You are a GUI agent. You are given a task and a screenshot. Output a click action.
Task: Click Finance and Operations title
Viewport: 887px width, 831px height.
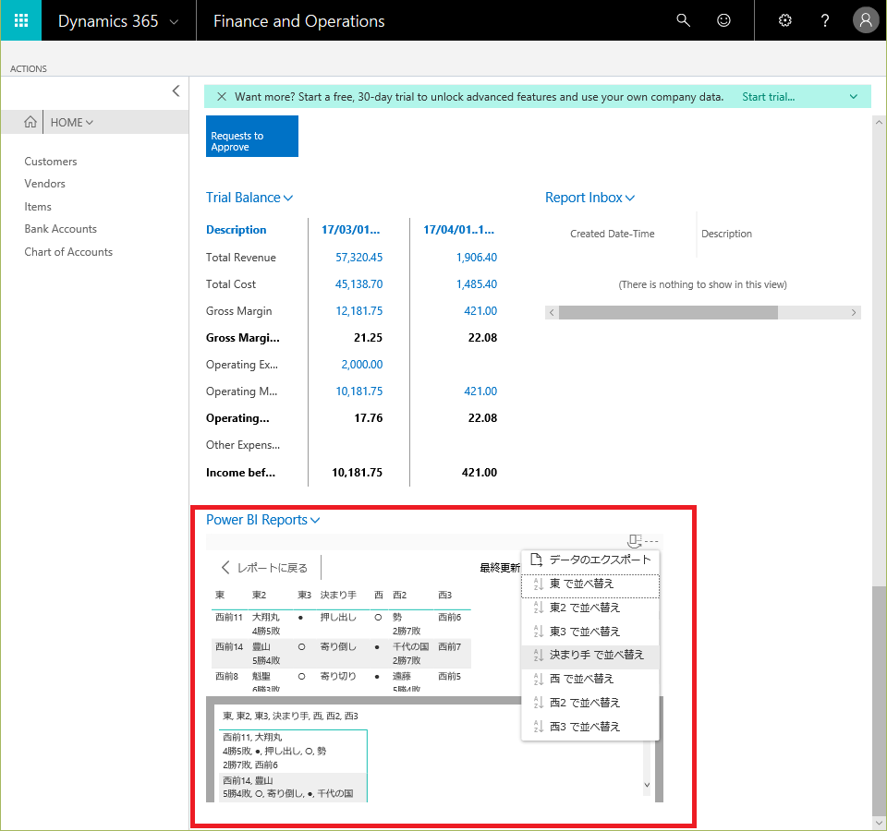[298, 21]
